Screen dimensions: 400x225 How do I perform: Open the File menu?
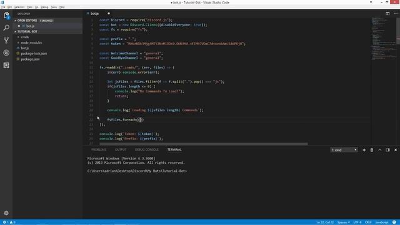[x=3, y=7]
